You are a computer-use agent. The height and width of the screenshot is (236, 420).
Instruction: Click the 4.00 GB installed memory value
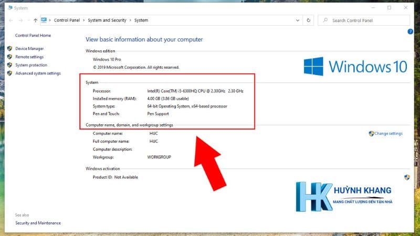[168, 99]
